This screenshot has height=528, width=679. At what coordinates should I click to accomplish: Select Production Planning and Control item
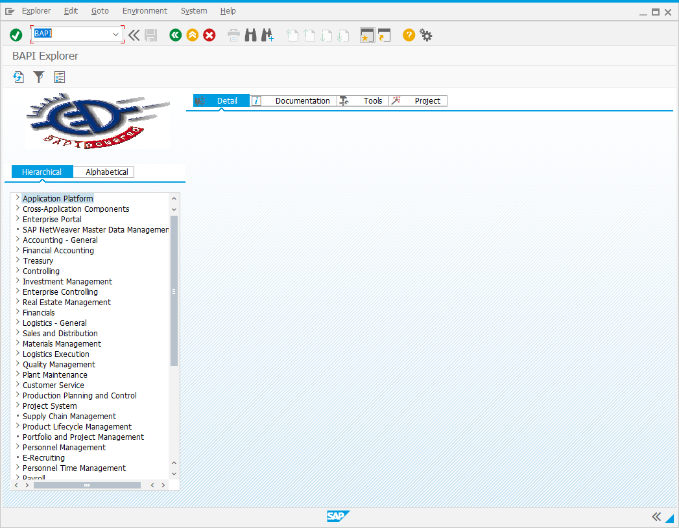point(80,396)
